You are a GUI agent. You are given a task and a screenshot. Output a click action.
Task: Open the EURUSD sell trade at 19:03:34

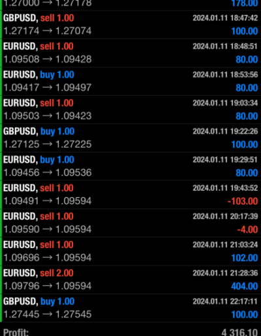click(130, 109)
